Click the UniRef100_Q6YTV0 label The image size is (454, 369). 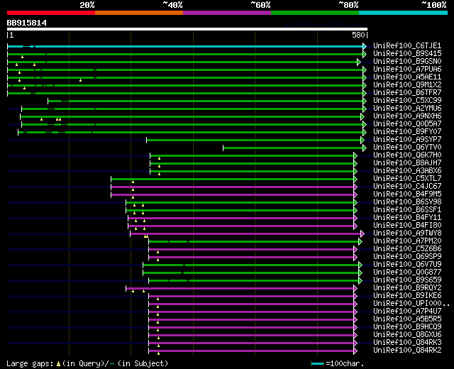407,148
